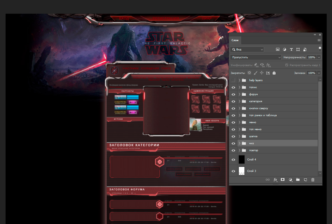332x224 pixels.
Task: Click the layers list scroll-down arrow
Action: [x=320, y=173]
